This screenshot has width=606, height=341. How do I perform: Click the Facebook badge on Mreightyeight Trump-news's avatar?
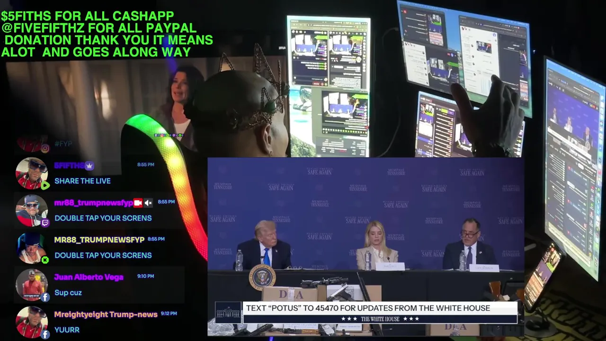click(x=45, y=334)
